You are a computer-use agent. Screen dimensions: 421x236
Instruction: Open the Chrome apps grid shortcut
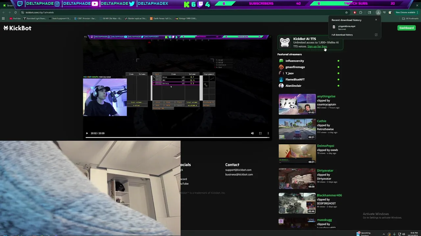point(3,18)
